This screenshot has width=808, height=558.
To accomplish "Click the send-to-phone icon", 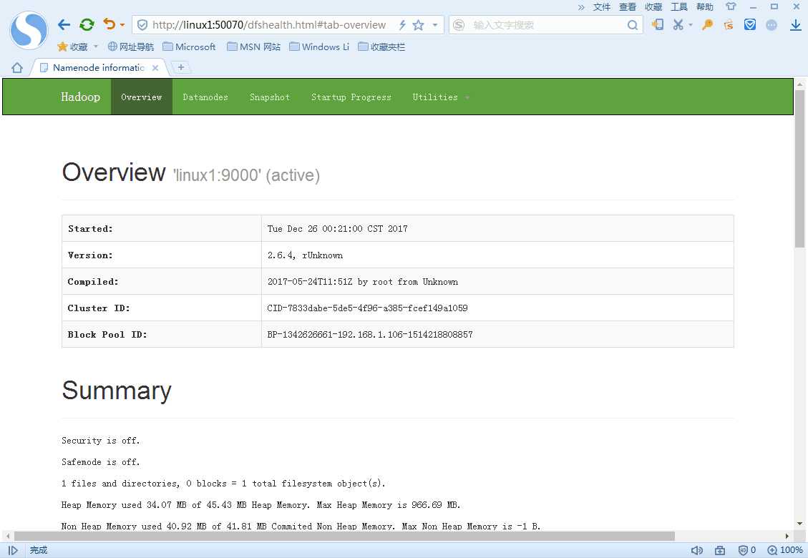I will (657, 24).
